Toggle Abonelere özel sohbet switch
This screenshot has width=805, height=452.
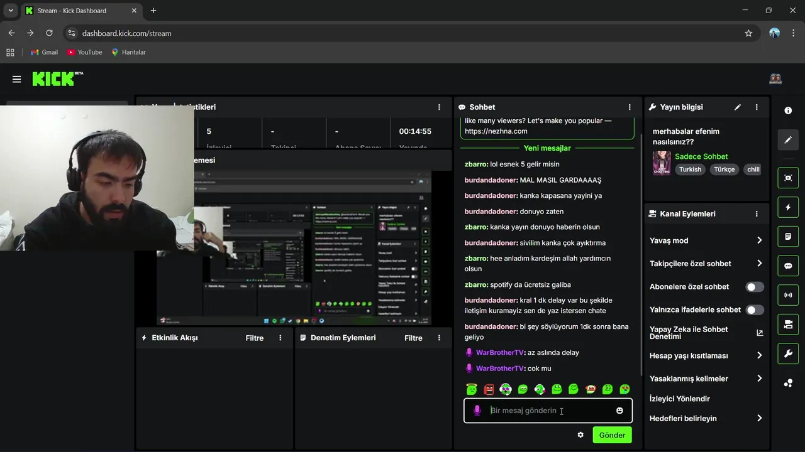(x=755, y=287)
